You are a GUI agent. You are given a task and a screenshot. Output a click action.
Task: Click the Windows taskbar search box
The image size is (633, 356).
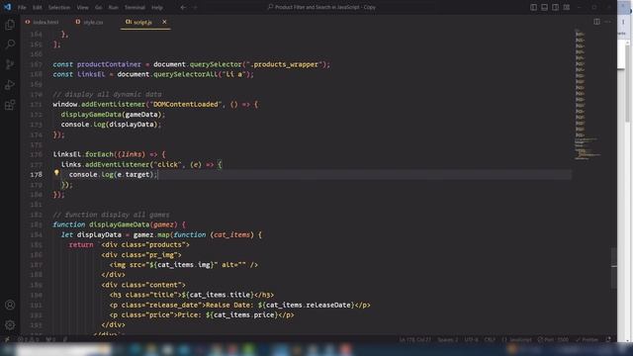point(64,349)
